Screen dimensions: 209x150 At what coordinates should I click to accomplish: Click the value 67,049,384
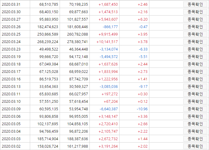(x=49, y=64)
